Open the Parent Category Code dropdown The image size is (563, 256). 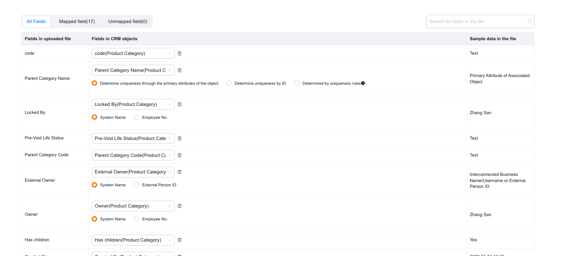(133, 155)
